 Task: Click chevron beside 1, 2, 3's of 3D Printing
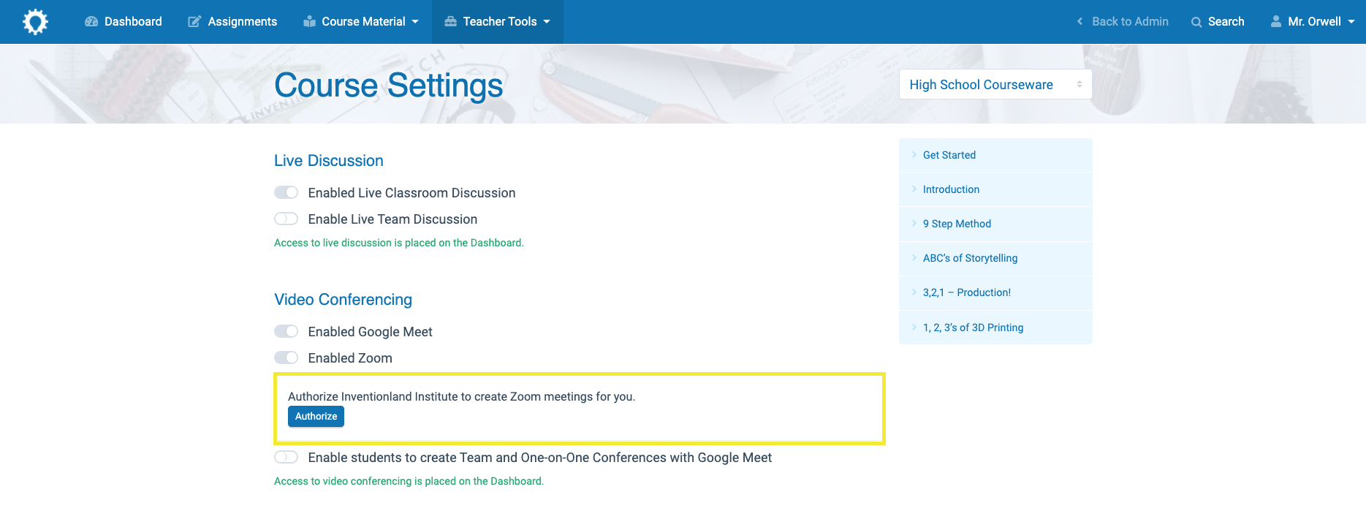pos(914,327)
